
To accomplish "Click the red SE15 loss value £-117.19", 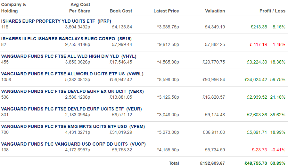I will coord(258,45).
